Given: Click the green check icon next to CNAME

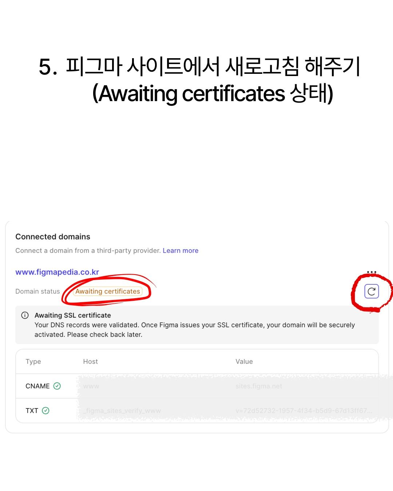Looking at the screenshot, I should pyautogui.click(x=57, y=386).
